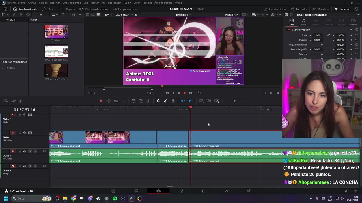Jump to the first frame
362x203 pixels.
(x=167, y=93)
